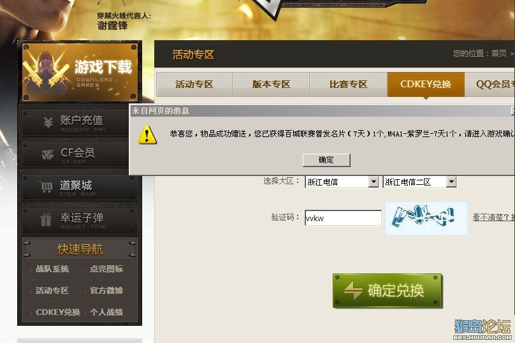Click the gift box icon for 幸运子弹

coord(46,220)
